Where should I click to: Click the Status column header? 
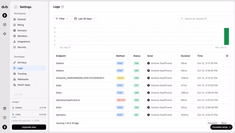tap(137, 56)
